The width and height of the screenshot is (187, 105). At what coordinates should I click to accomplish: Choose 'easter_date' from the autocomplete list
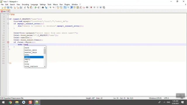(34, 50)
